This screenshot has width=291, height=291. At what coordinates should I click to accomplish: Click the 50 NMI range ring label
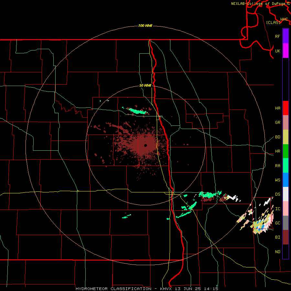pos(145,86)
